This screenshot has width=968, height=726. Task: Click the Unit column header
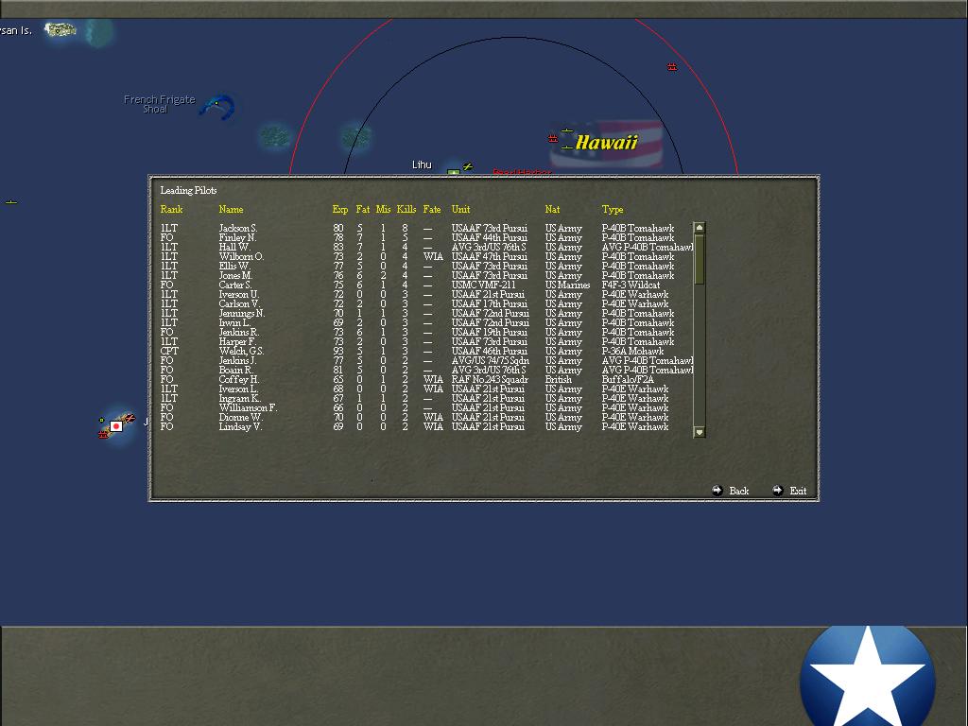pos(460,209)
